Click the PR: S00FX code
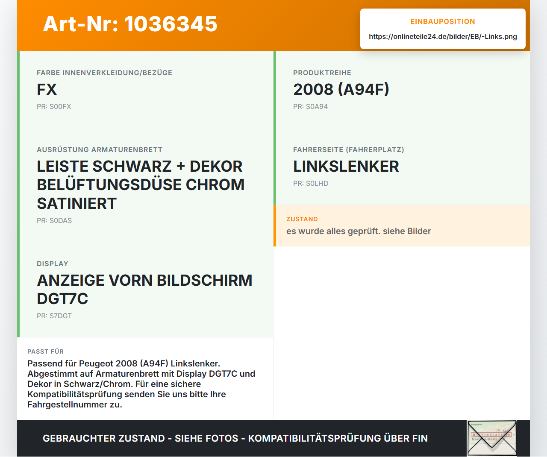This screenshot has width=547, height=457. 54,106
